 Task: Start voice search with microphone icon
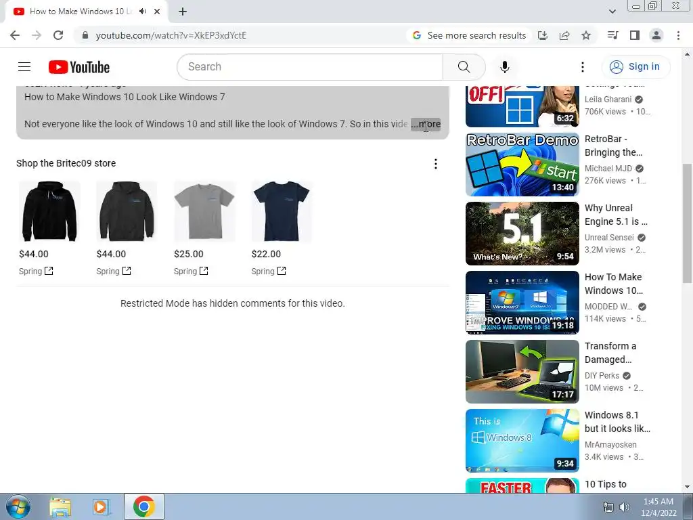click(504, 67)
